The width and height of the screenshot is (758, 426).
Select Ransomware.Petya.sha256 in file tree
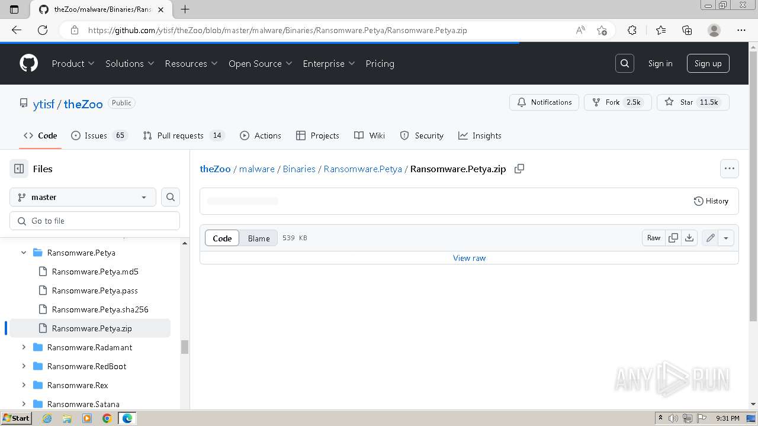pyautogui.click(x=100, y=309)
